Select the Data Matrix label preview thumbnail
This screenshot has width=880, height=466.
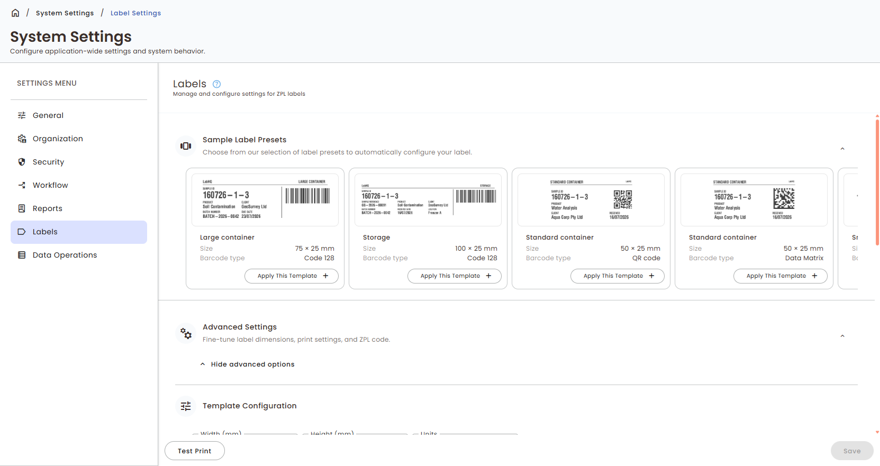(x=754, y=200)
